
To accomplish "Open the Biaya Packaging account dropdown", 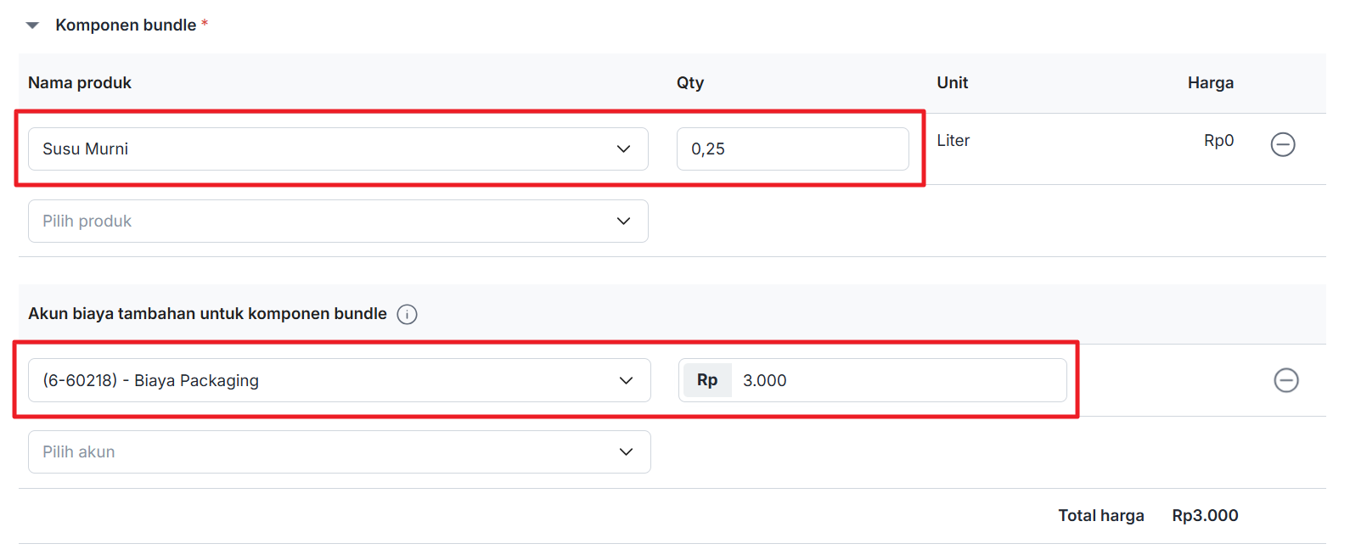I will coord(339,381).
